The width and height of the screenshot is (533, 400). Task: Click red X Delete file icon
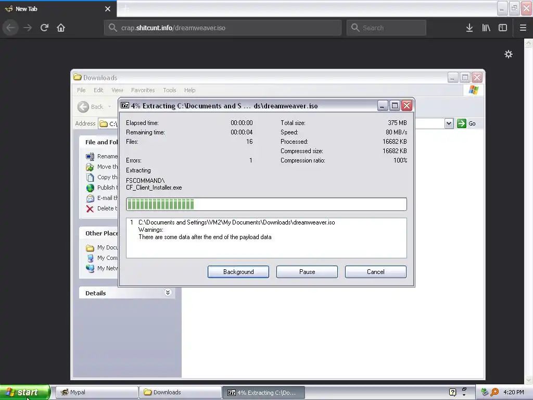(x=90, y=208)
